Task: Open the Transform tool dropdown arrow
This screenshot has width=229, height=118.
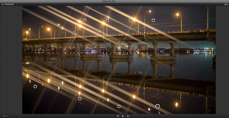Action: 7,116
